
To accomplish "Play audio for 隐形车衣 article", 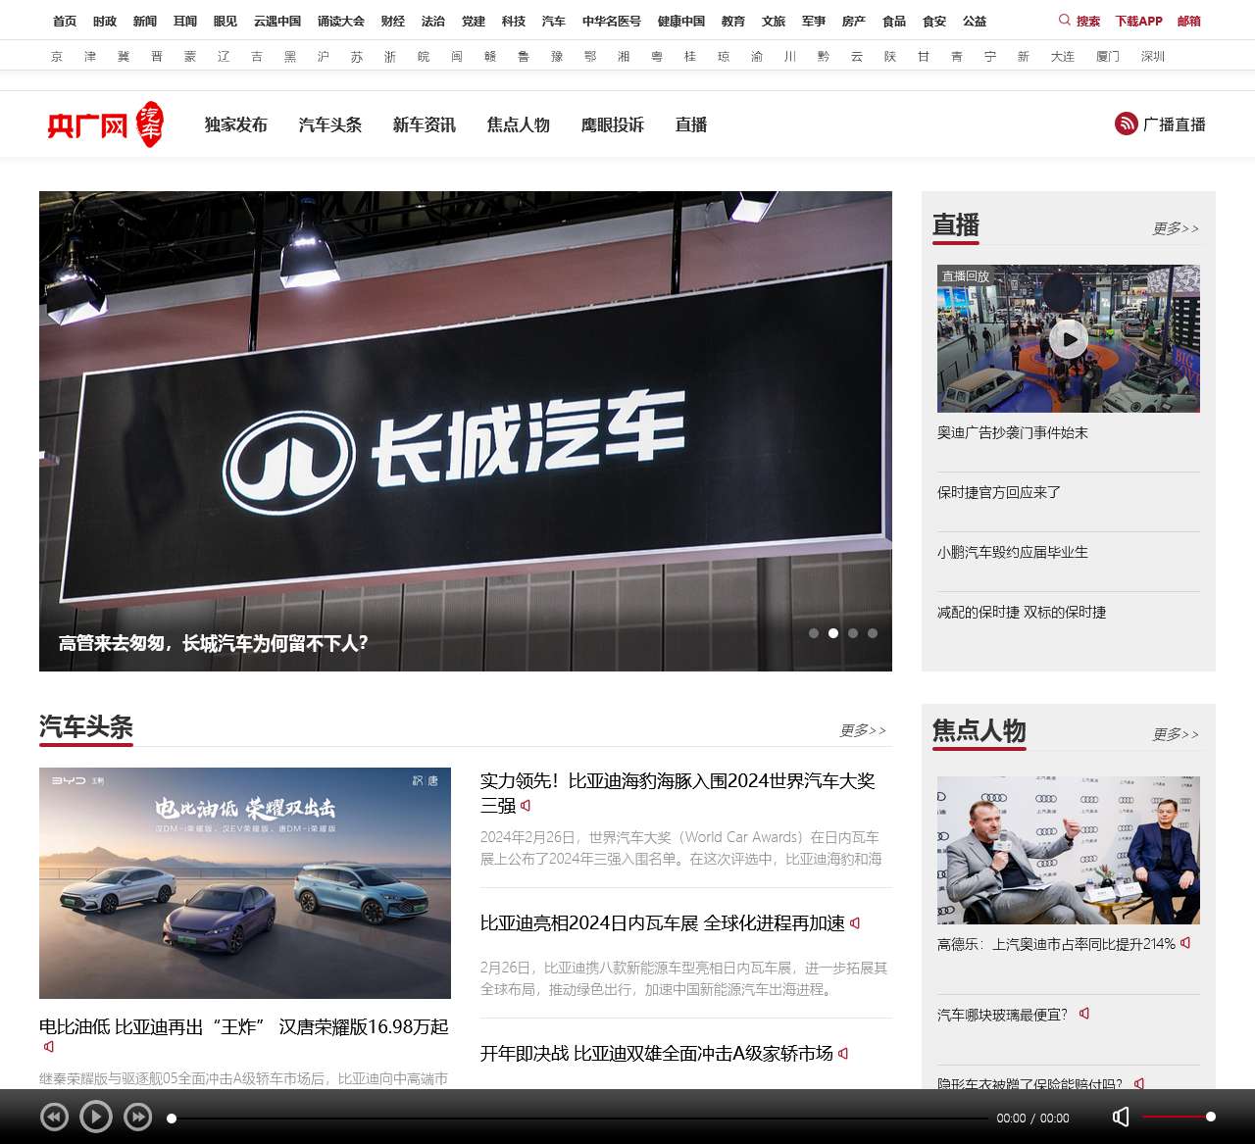I will coord(1139,1083).
